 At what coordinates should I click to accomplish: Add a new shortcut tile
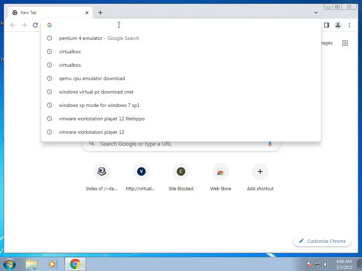tap(260, 177)
